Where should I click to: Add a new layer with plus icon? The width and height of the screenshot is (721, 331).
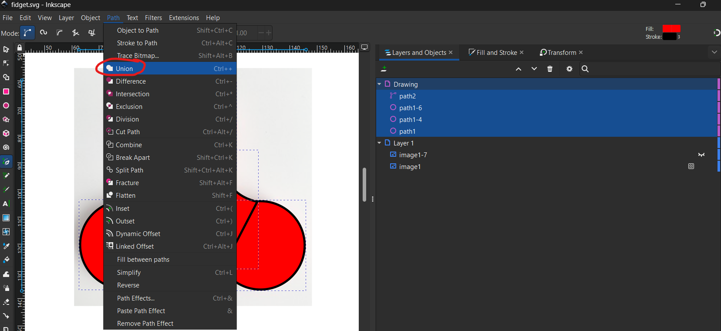pyautogui.click(x=384, y=69)
